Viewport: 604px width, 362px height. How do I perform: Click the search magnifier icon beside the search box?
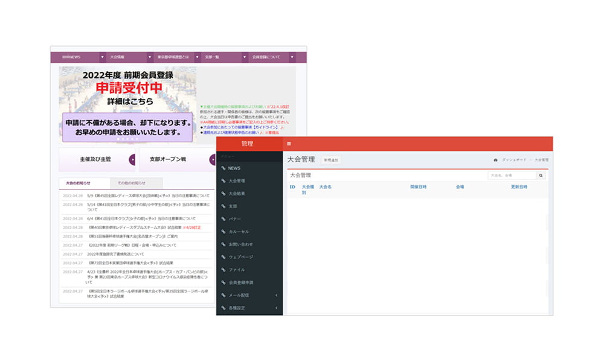coord(541,176)
